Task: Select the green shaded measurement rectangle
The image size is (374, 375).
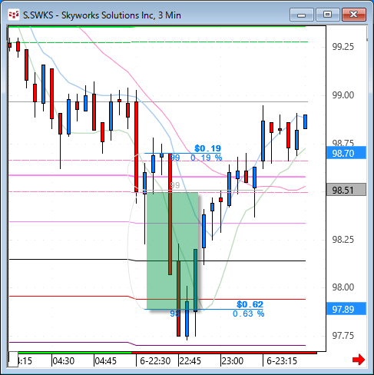Action: pos(172,251)
